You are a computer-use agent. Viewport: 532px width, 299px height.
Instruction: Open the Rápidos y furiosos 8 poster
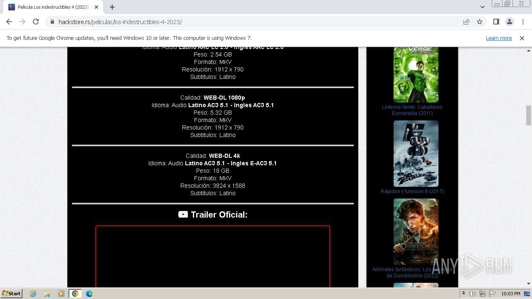(416, 154)
